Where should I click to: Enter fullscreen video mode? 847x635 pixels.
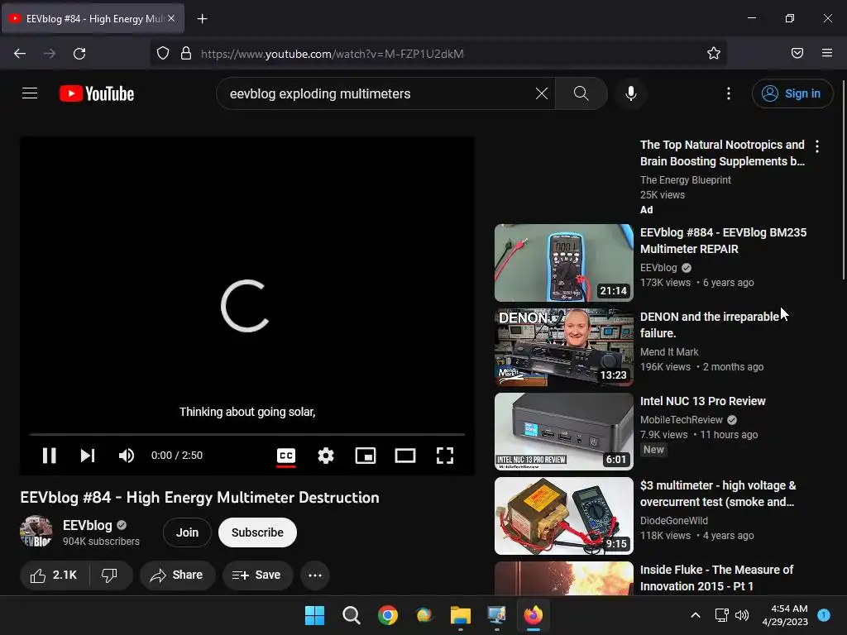(444, 456)
